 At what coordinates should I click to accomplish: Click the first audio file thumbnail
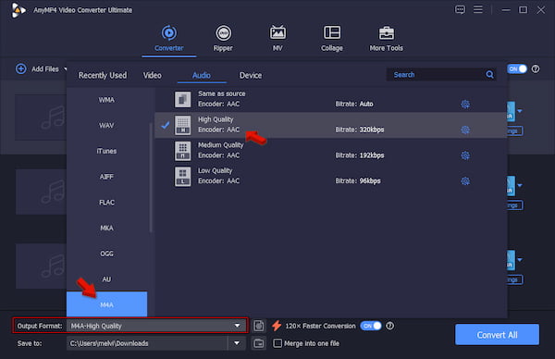(x=41, y=118)
